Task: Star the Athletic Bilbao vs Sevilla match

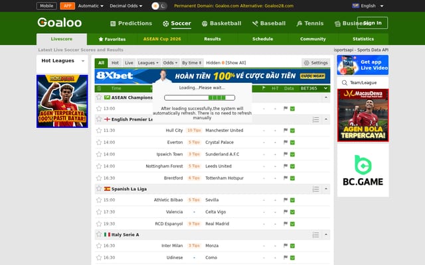Action: (99, 200)
